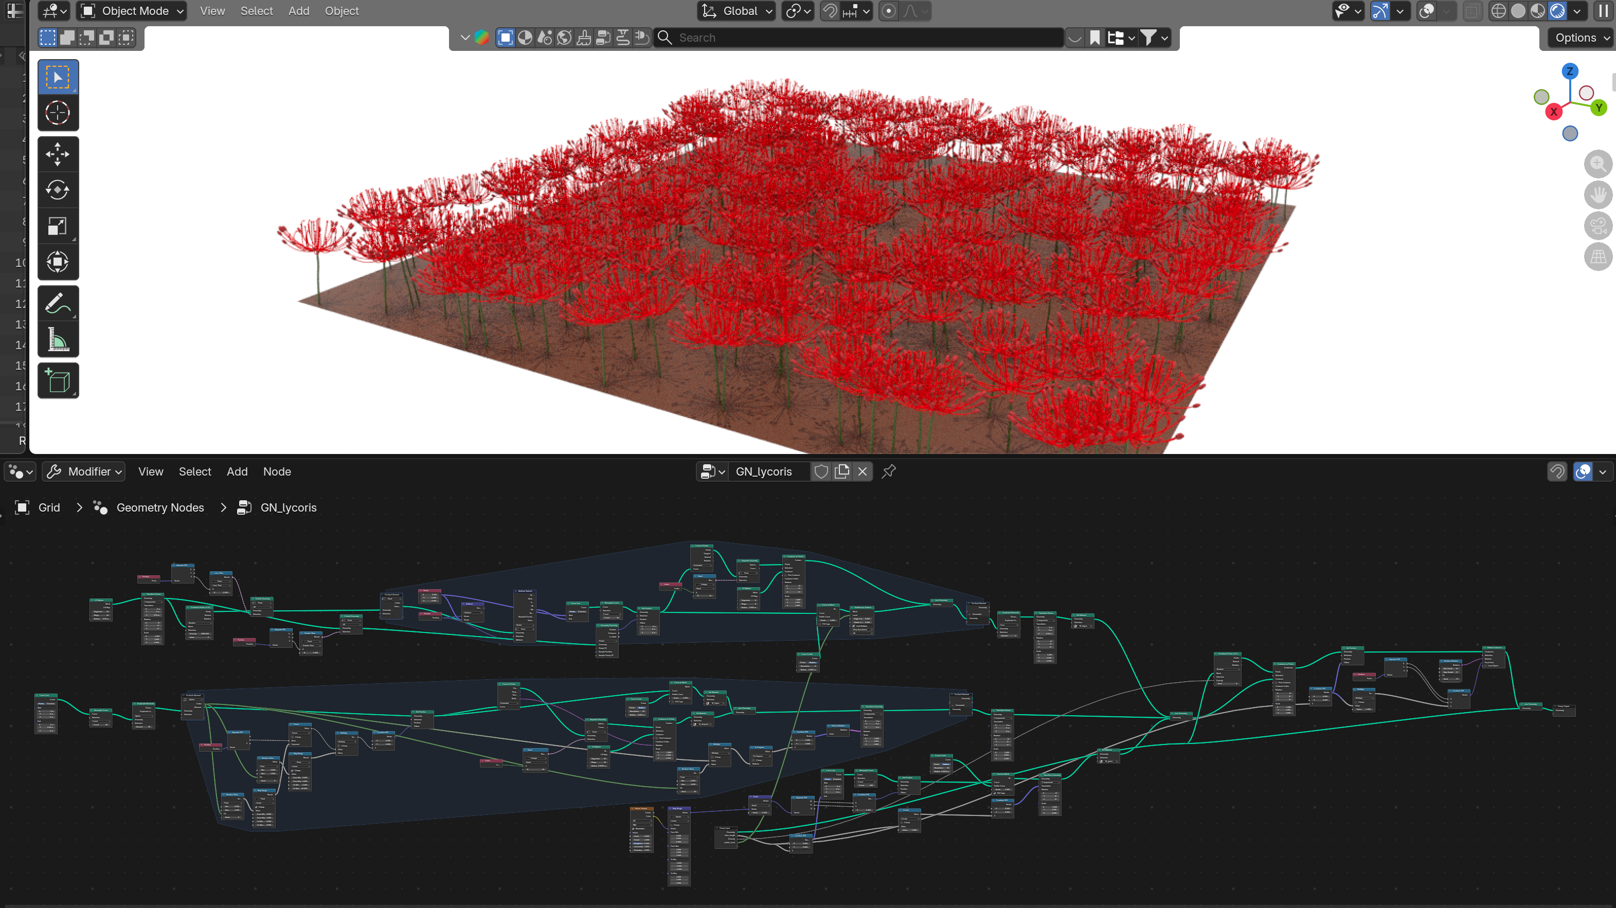
Task: Click the zoom magnifier in the viewport
Action: 1597,165
